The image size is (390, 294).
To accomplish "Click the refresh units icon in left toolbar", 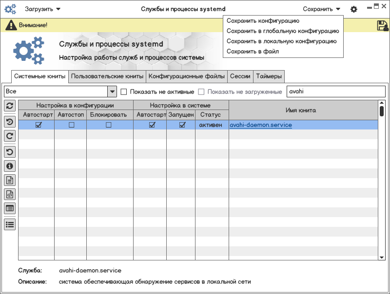I will [x=10, y=106].
